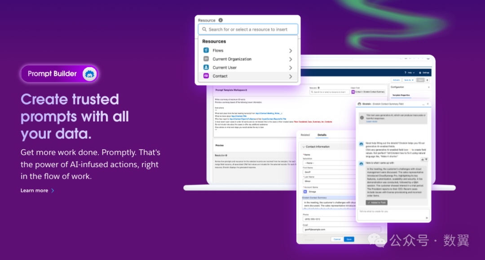The width and height of the screenshot is (485, 260).
Task: Click Einstein avatar beside 'Need help' message
Action: coord(361,144)
